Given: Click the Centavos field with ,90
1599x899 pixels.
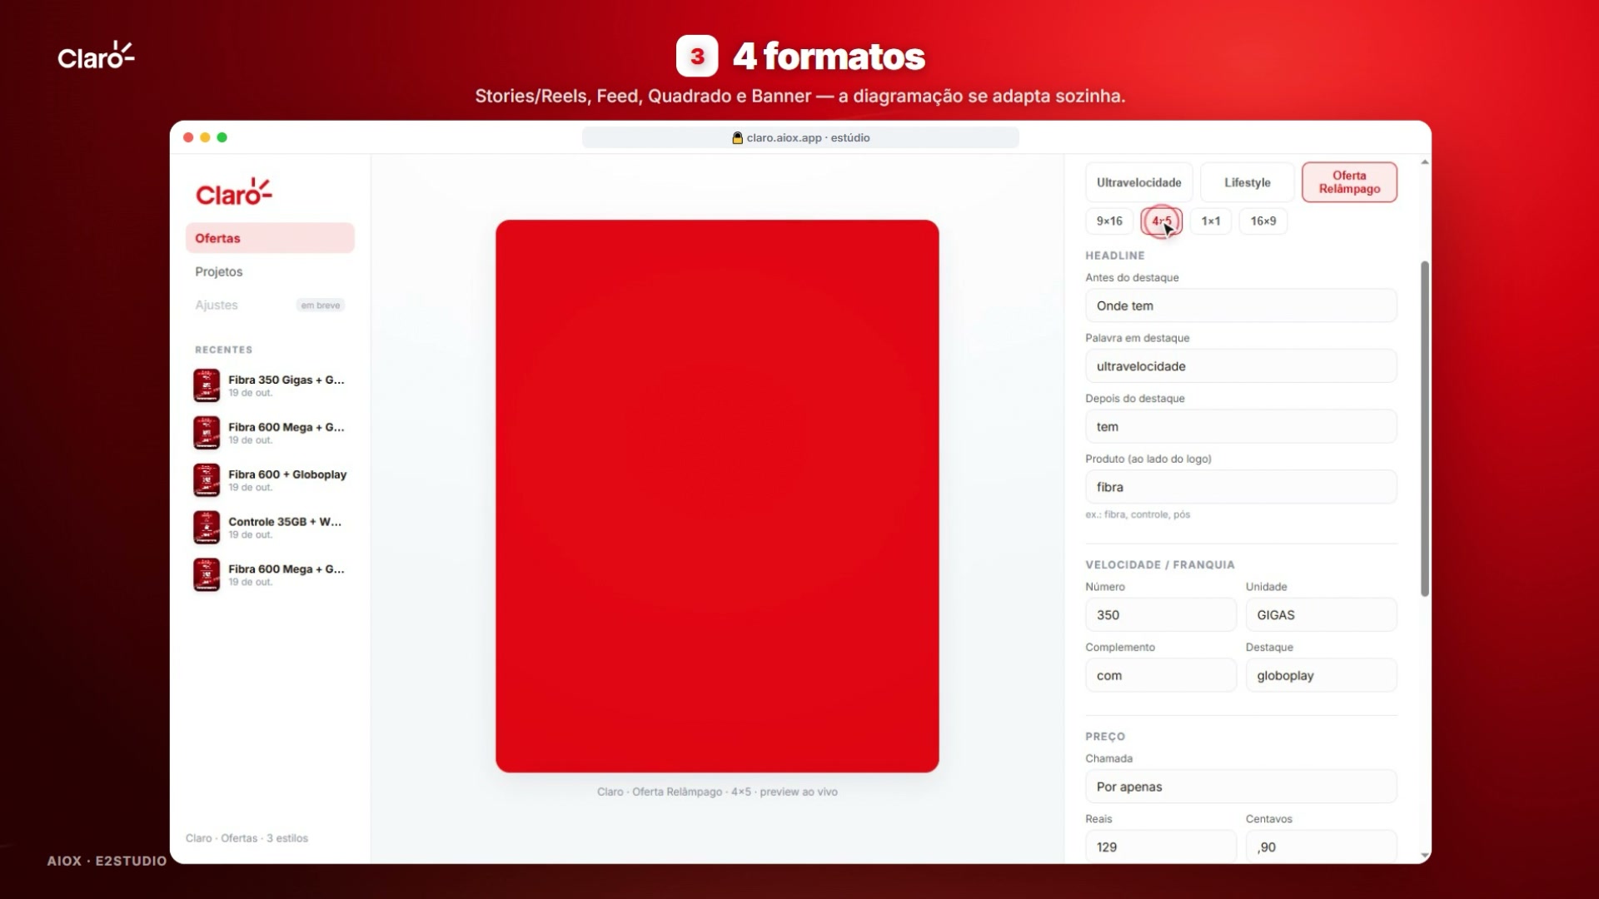Looking at the screenshot, I should click(1321, 847).
